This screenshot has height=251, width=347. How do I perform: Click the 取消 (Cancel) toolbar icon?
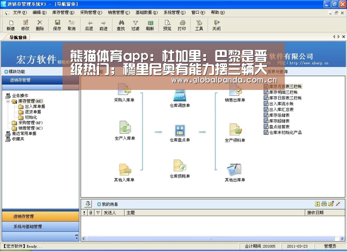tap(72, 25)
